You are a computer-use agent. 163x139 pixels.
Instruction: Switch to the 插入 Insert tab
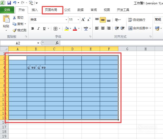coord(35,10)
